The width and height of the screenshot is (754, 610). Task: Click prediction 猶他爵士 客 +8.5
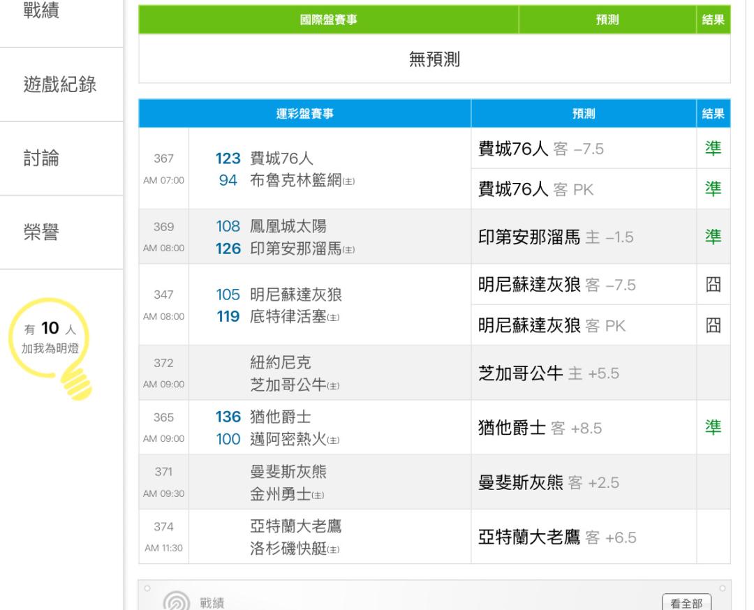pos(540,428)
